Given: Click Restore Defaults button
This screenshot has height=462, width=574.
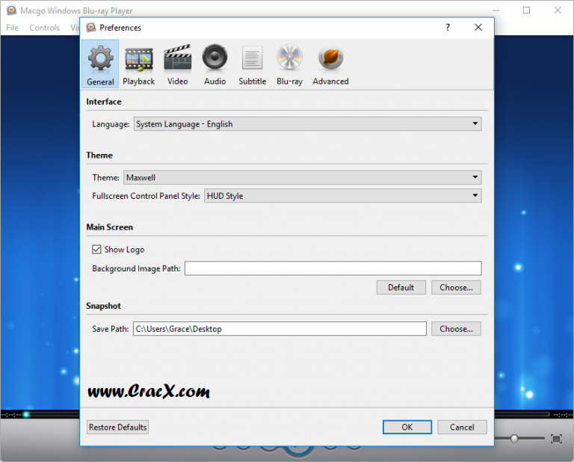Looking at the screenshot, I should pyautogui.click(x=117, y=427).
